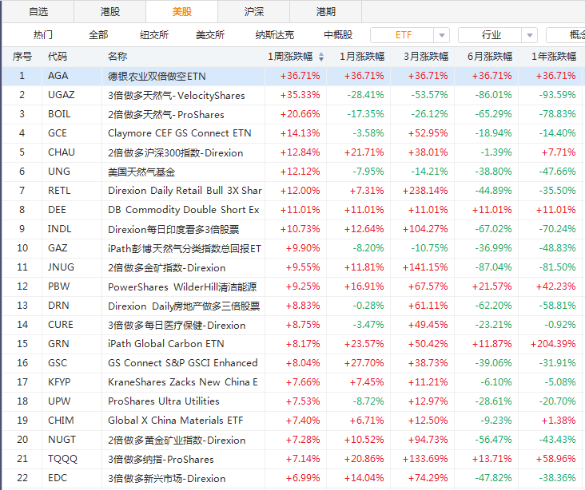
Task: Sort by the 3月涨跌幅 column header
Action: pyautogui.click(x=426, y=57)
